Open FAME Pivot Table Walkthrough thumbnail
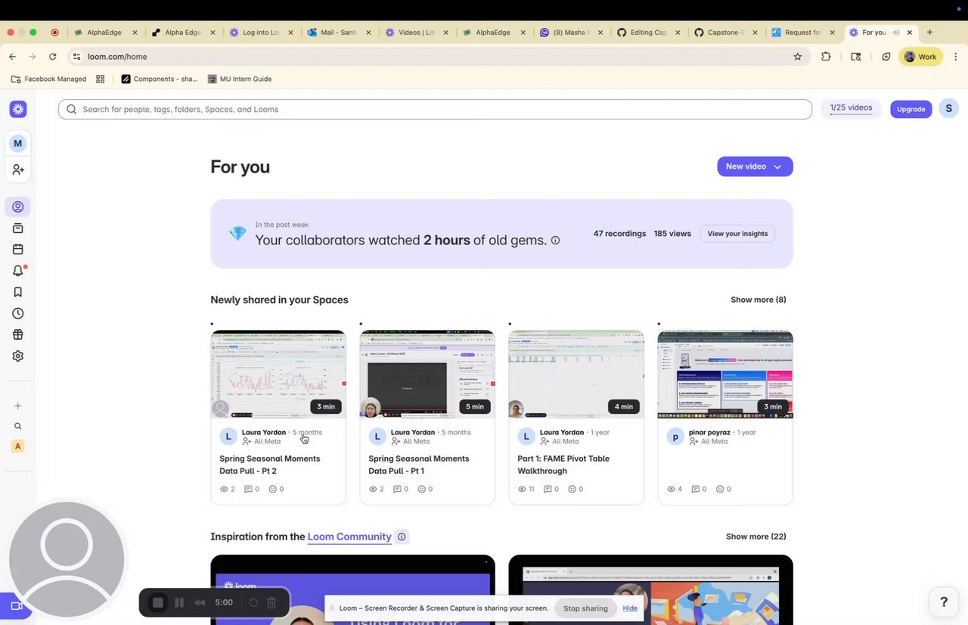968x625 pixels. [576, 374]
